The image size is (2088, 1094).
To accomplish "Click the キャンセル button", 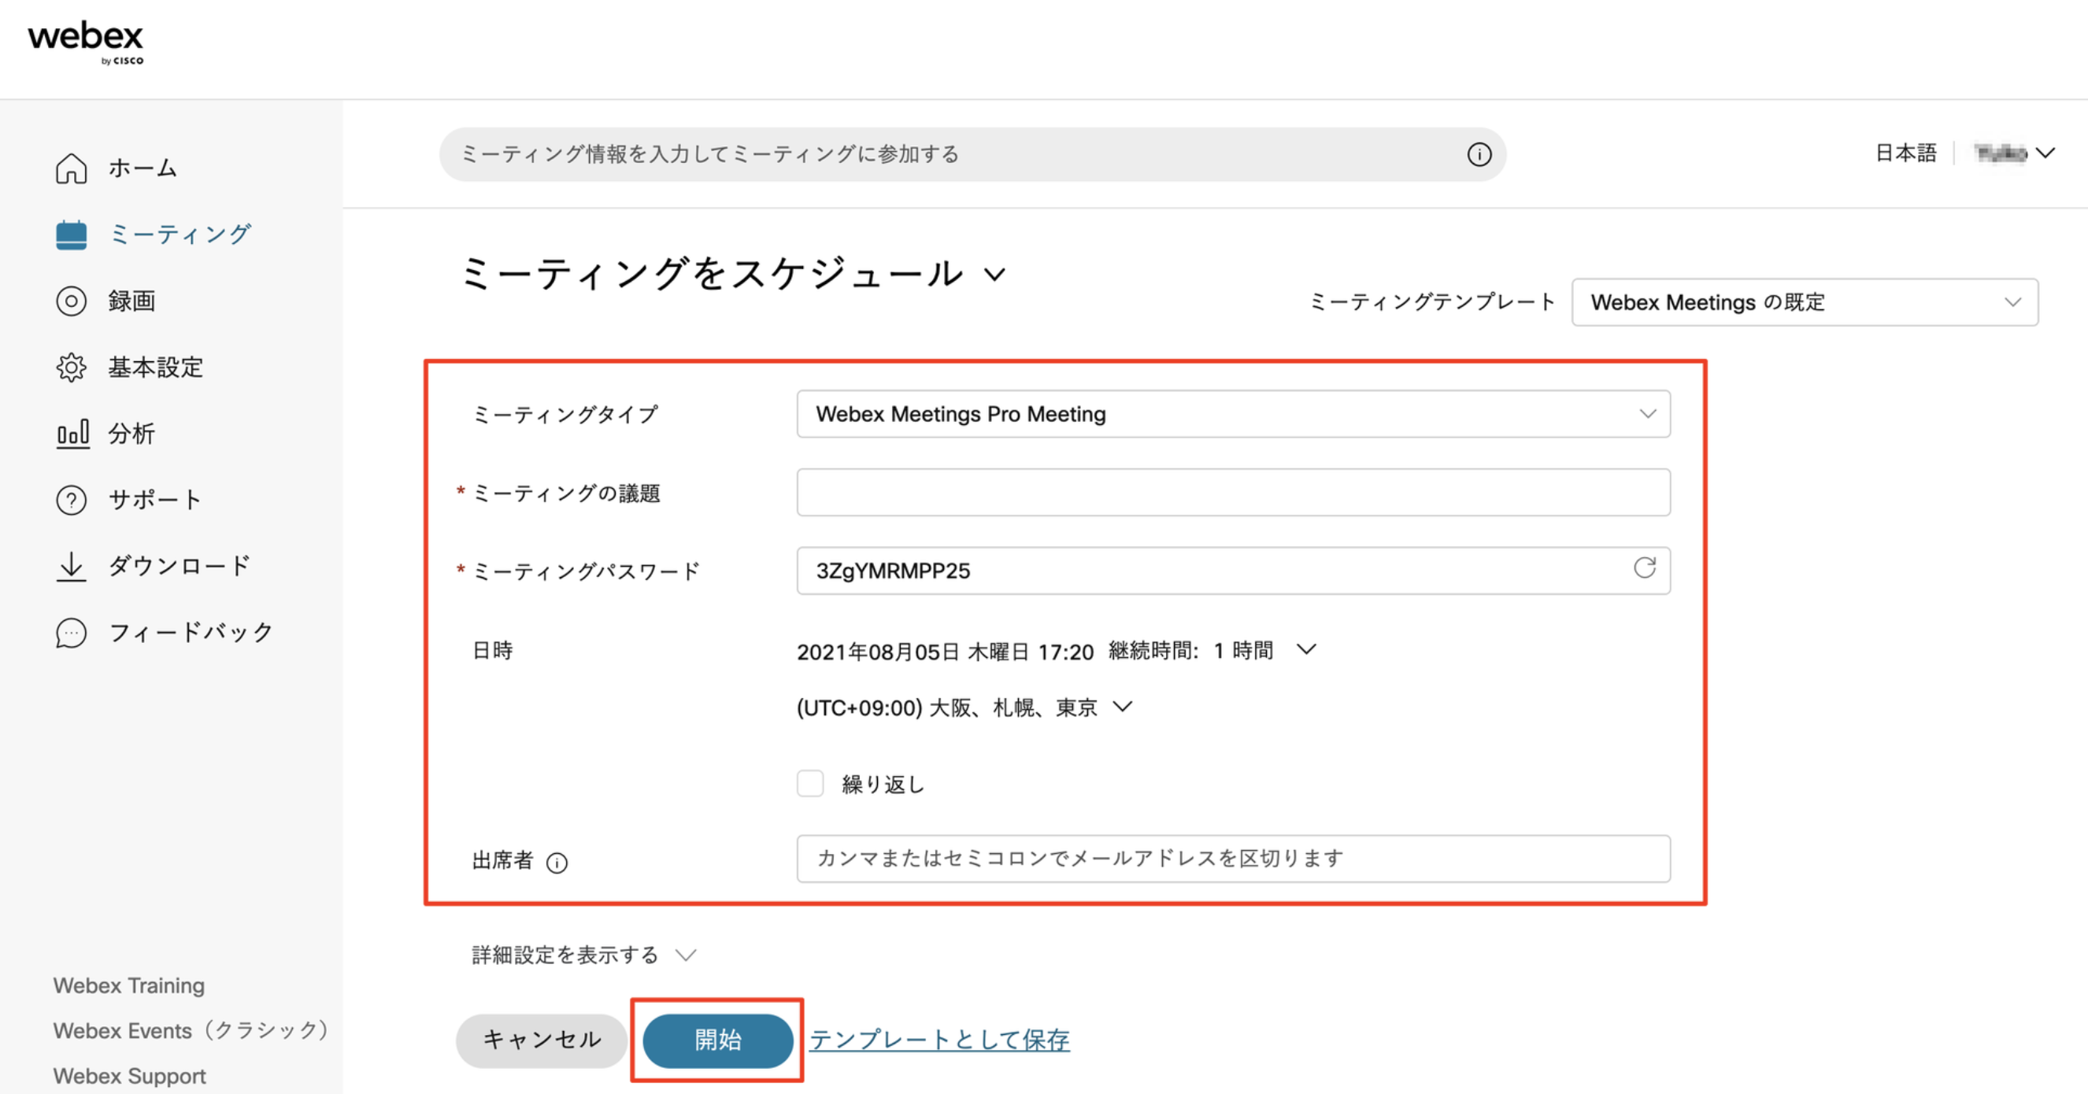I will (542, 1040).
